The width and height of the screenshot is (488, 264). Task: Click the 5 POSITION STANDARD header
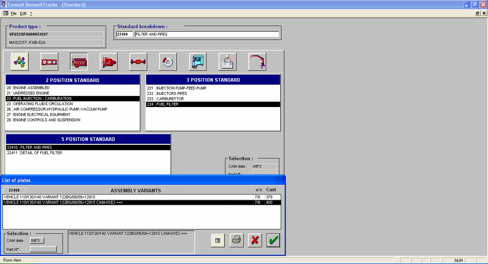(88, 139)
